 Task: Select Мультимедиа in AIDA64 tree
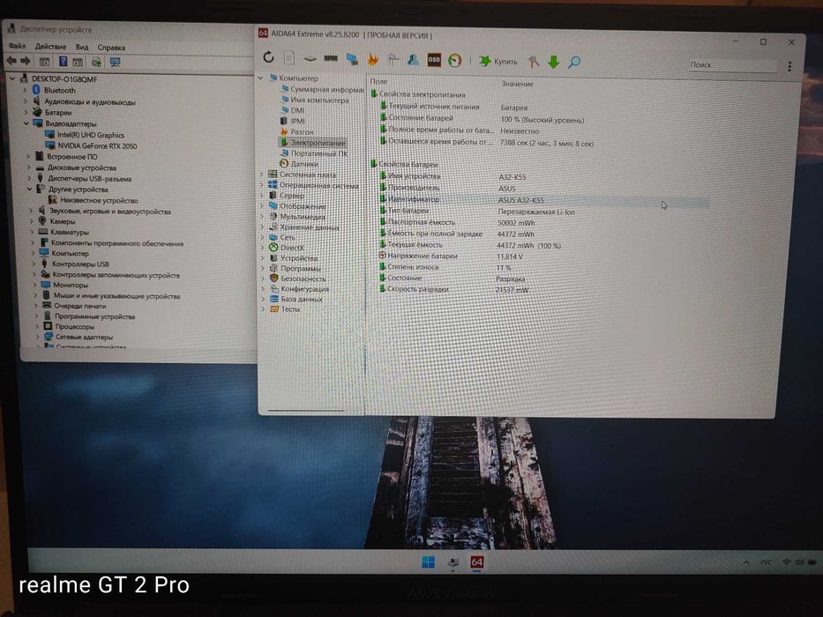click(x=297, y=216)
